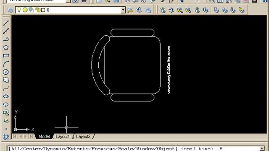Click the Insert Block tool
Image resolution: width=269 pixels, height=151 pixels.
[x=6, y=113]
